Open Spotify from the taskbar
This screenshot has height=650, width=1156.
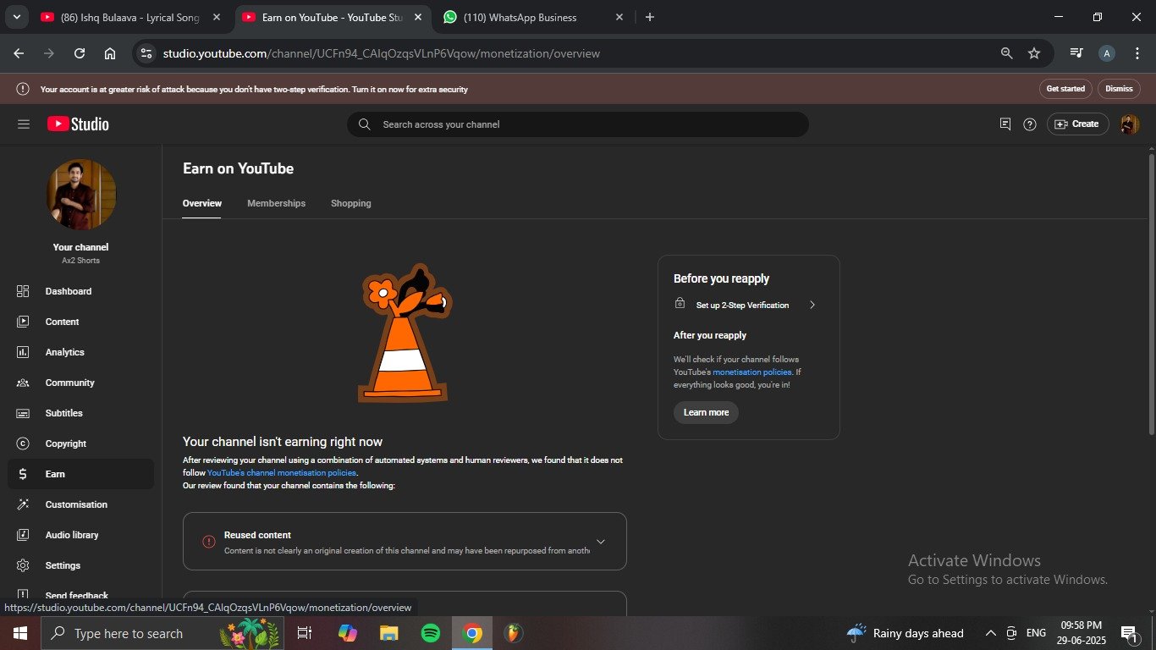431,633
